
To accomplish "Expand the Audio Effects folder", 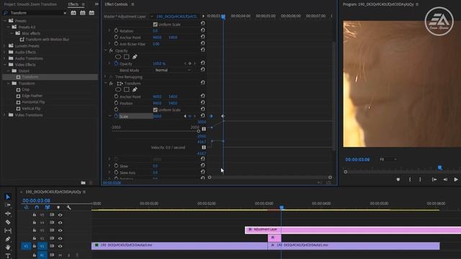I will [x=5, y=52].
